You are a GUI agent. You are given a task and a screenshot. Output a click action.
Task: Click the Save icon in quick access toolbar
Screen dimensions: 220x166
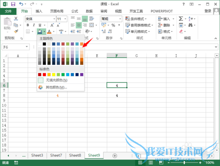13,4
